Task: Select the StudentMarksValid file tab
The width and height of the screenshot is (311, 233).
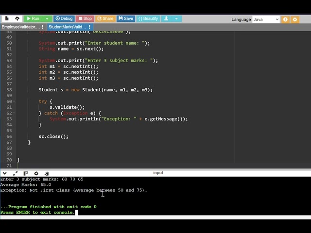Action: 67,27
